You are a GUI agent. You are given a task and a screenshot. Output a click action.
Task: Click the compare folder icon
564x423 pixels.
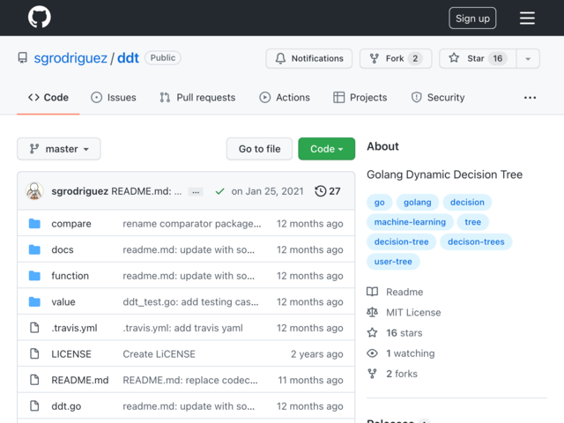pyautogui.click(x=34, y=223)
